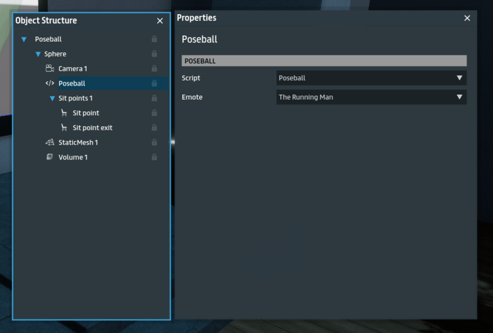The image size is (493, 333).
Task: Select the Sit point exit tree item
Action: (x=92, y=127)
